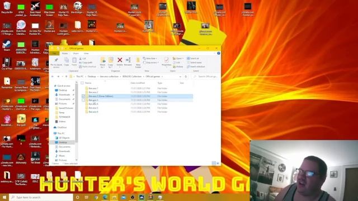The width and height of the screenshot is (358, 201).
Task: Collapse the ribbon with the chevron
Action: 214,53
